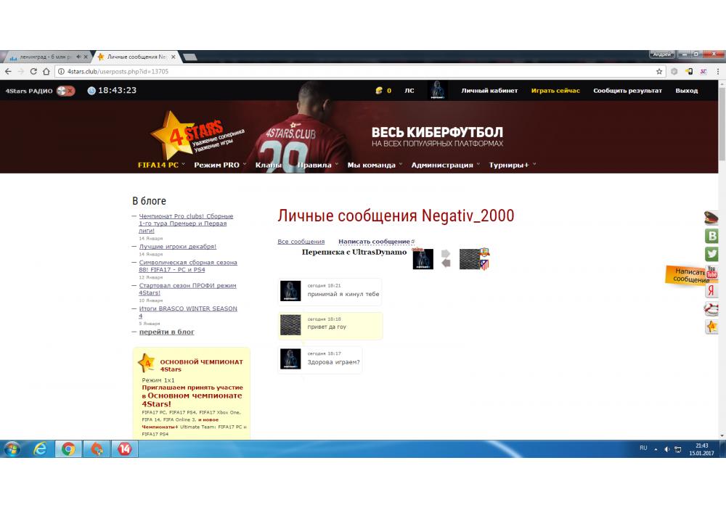Click the star side icon at the bottom
The height and width of the screenshot is (508, 726).
(711, 327)
